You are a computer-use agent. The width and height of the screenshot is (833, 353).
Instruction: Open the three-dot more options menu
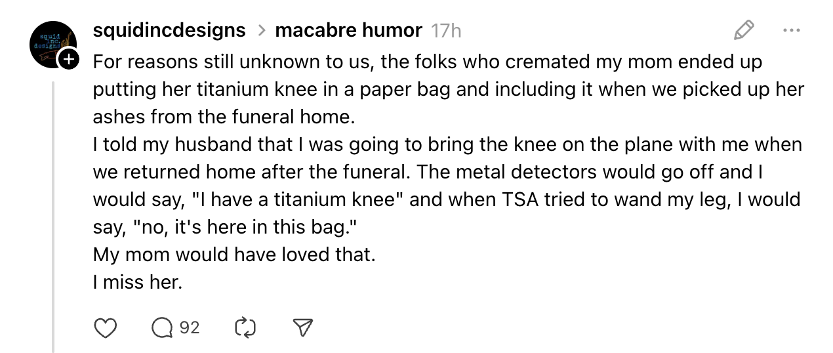coord(791,30)
